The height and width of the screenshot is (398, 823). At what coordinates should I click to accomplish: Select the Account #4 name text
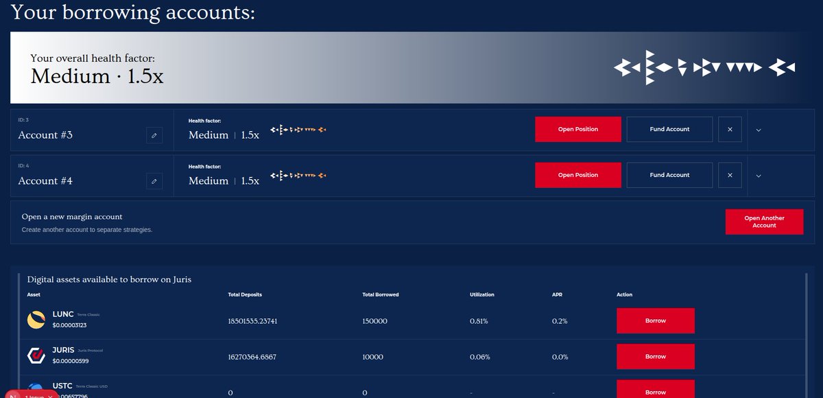click(x=45, y=181)
